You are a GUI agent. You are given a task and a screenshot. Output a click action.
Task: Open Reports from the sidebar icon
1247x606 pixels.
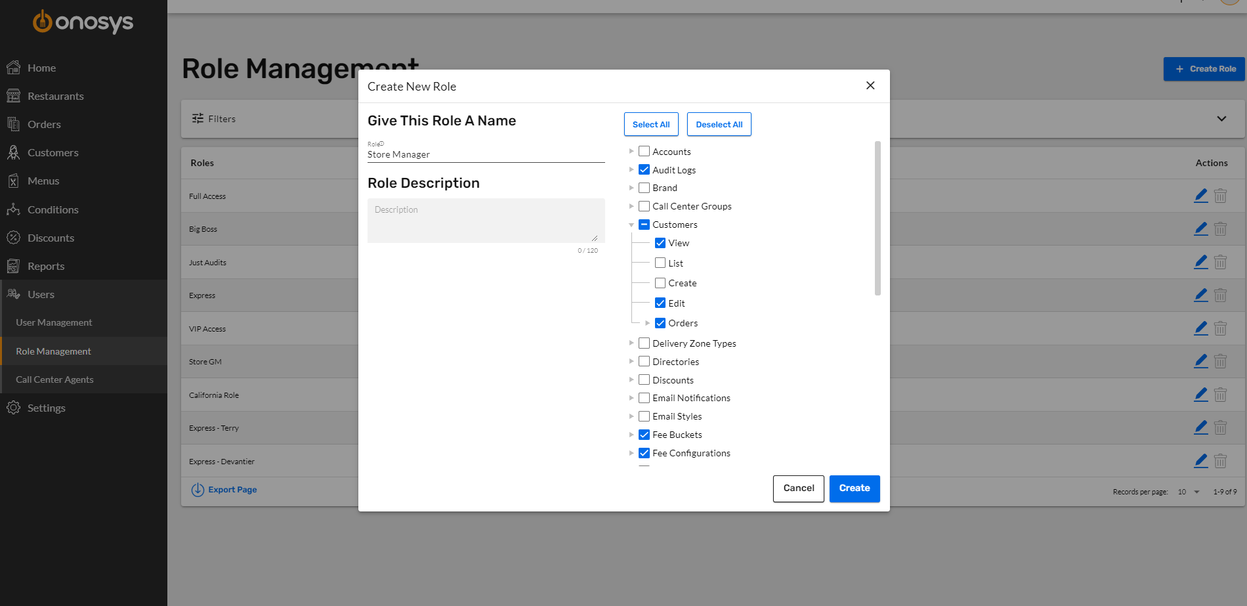[x=14, y=266]
